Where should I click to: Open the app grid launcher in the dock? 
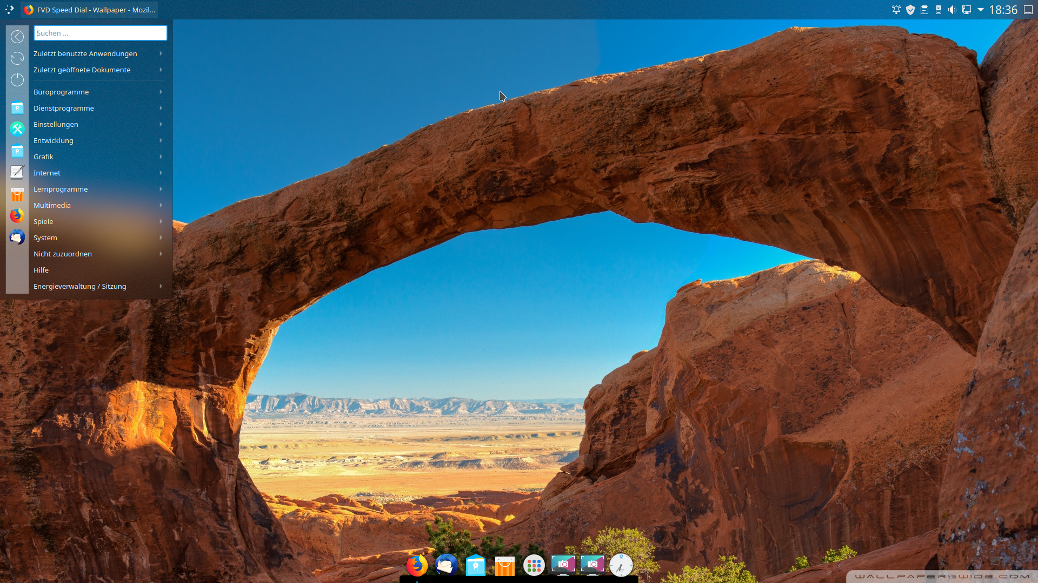click(534, 565)
